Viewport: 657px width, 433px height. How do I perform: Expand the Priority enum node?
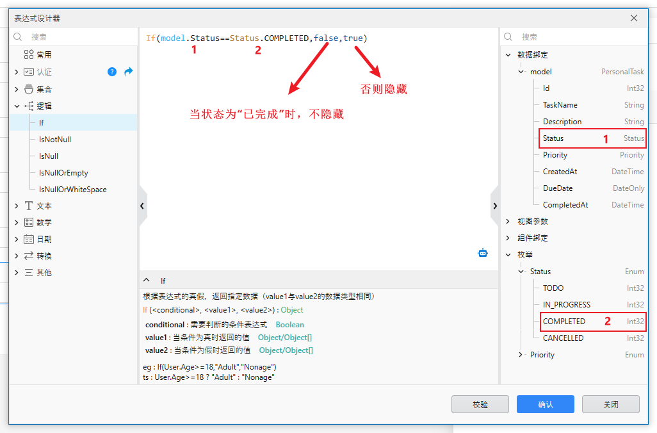click(x=519, y=354)
